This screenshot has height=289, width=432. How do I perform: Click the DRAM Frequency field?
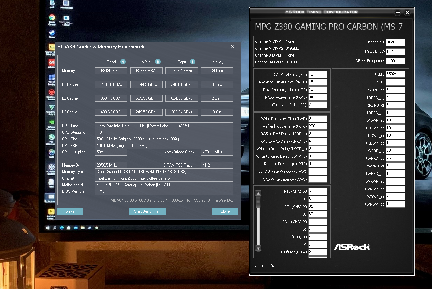[395, 61]
